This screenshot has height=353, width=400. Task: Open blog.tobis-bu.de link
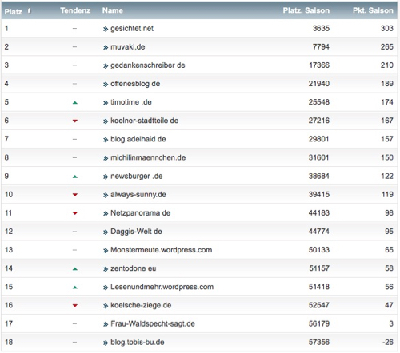[x=138, y=343]
